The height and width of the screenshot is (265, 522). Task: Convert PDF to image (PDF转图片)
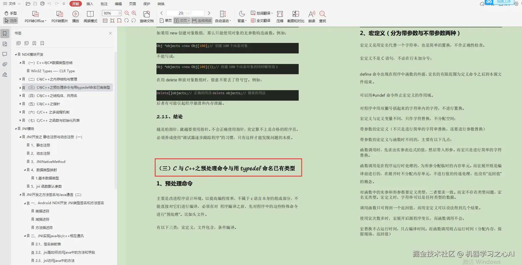click(x=59, y=17)
